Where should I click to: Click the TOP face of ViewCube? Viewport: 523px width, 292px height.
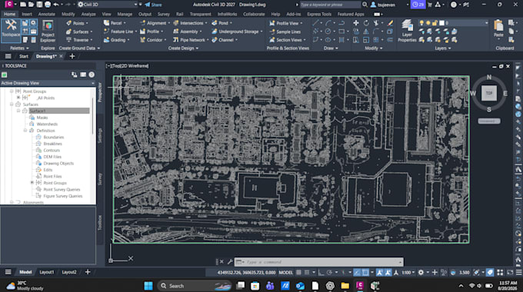[489, 93]
